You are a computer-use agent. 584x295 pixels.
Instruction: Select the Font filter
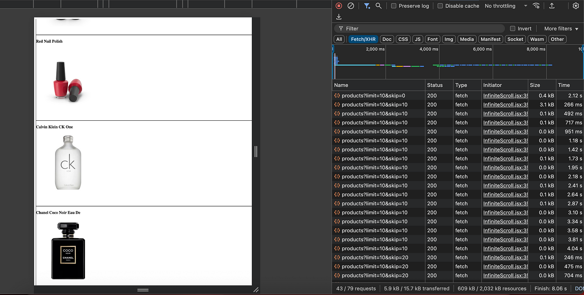(x=433, y=39)
